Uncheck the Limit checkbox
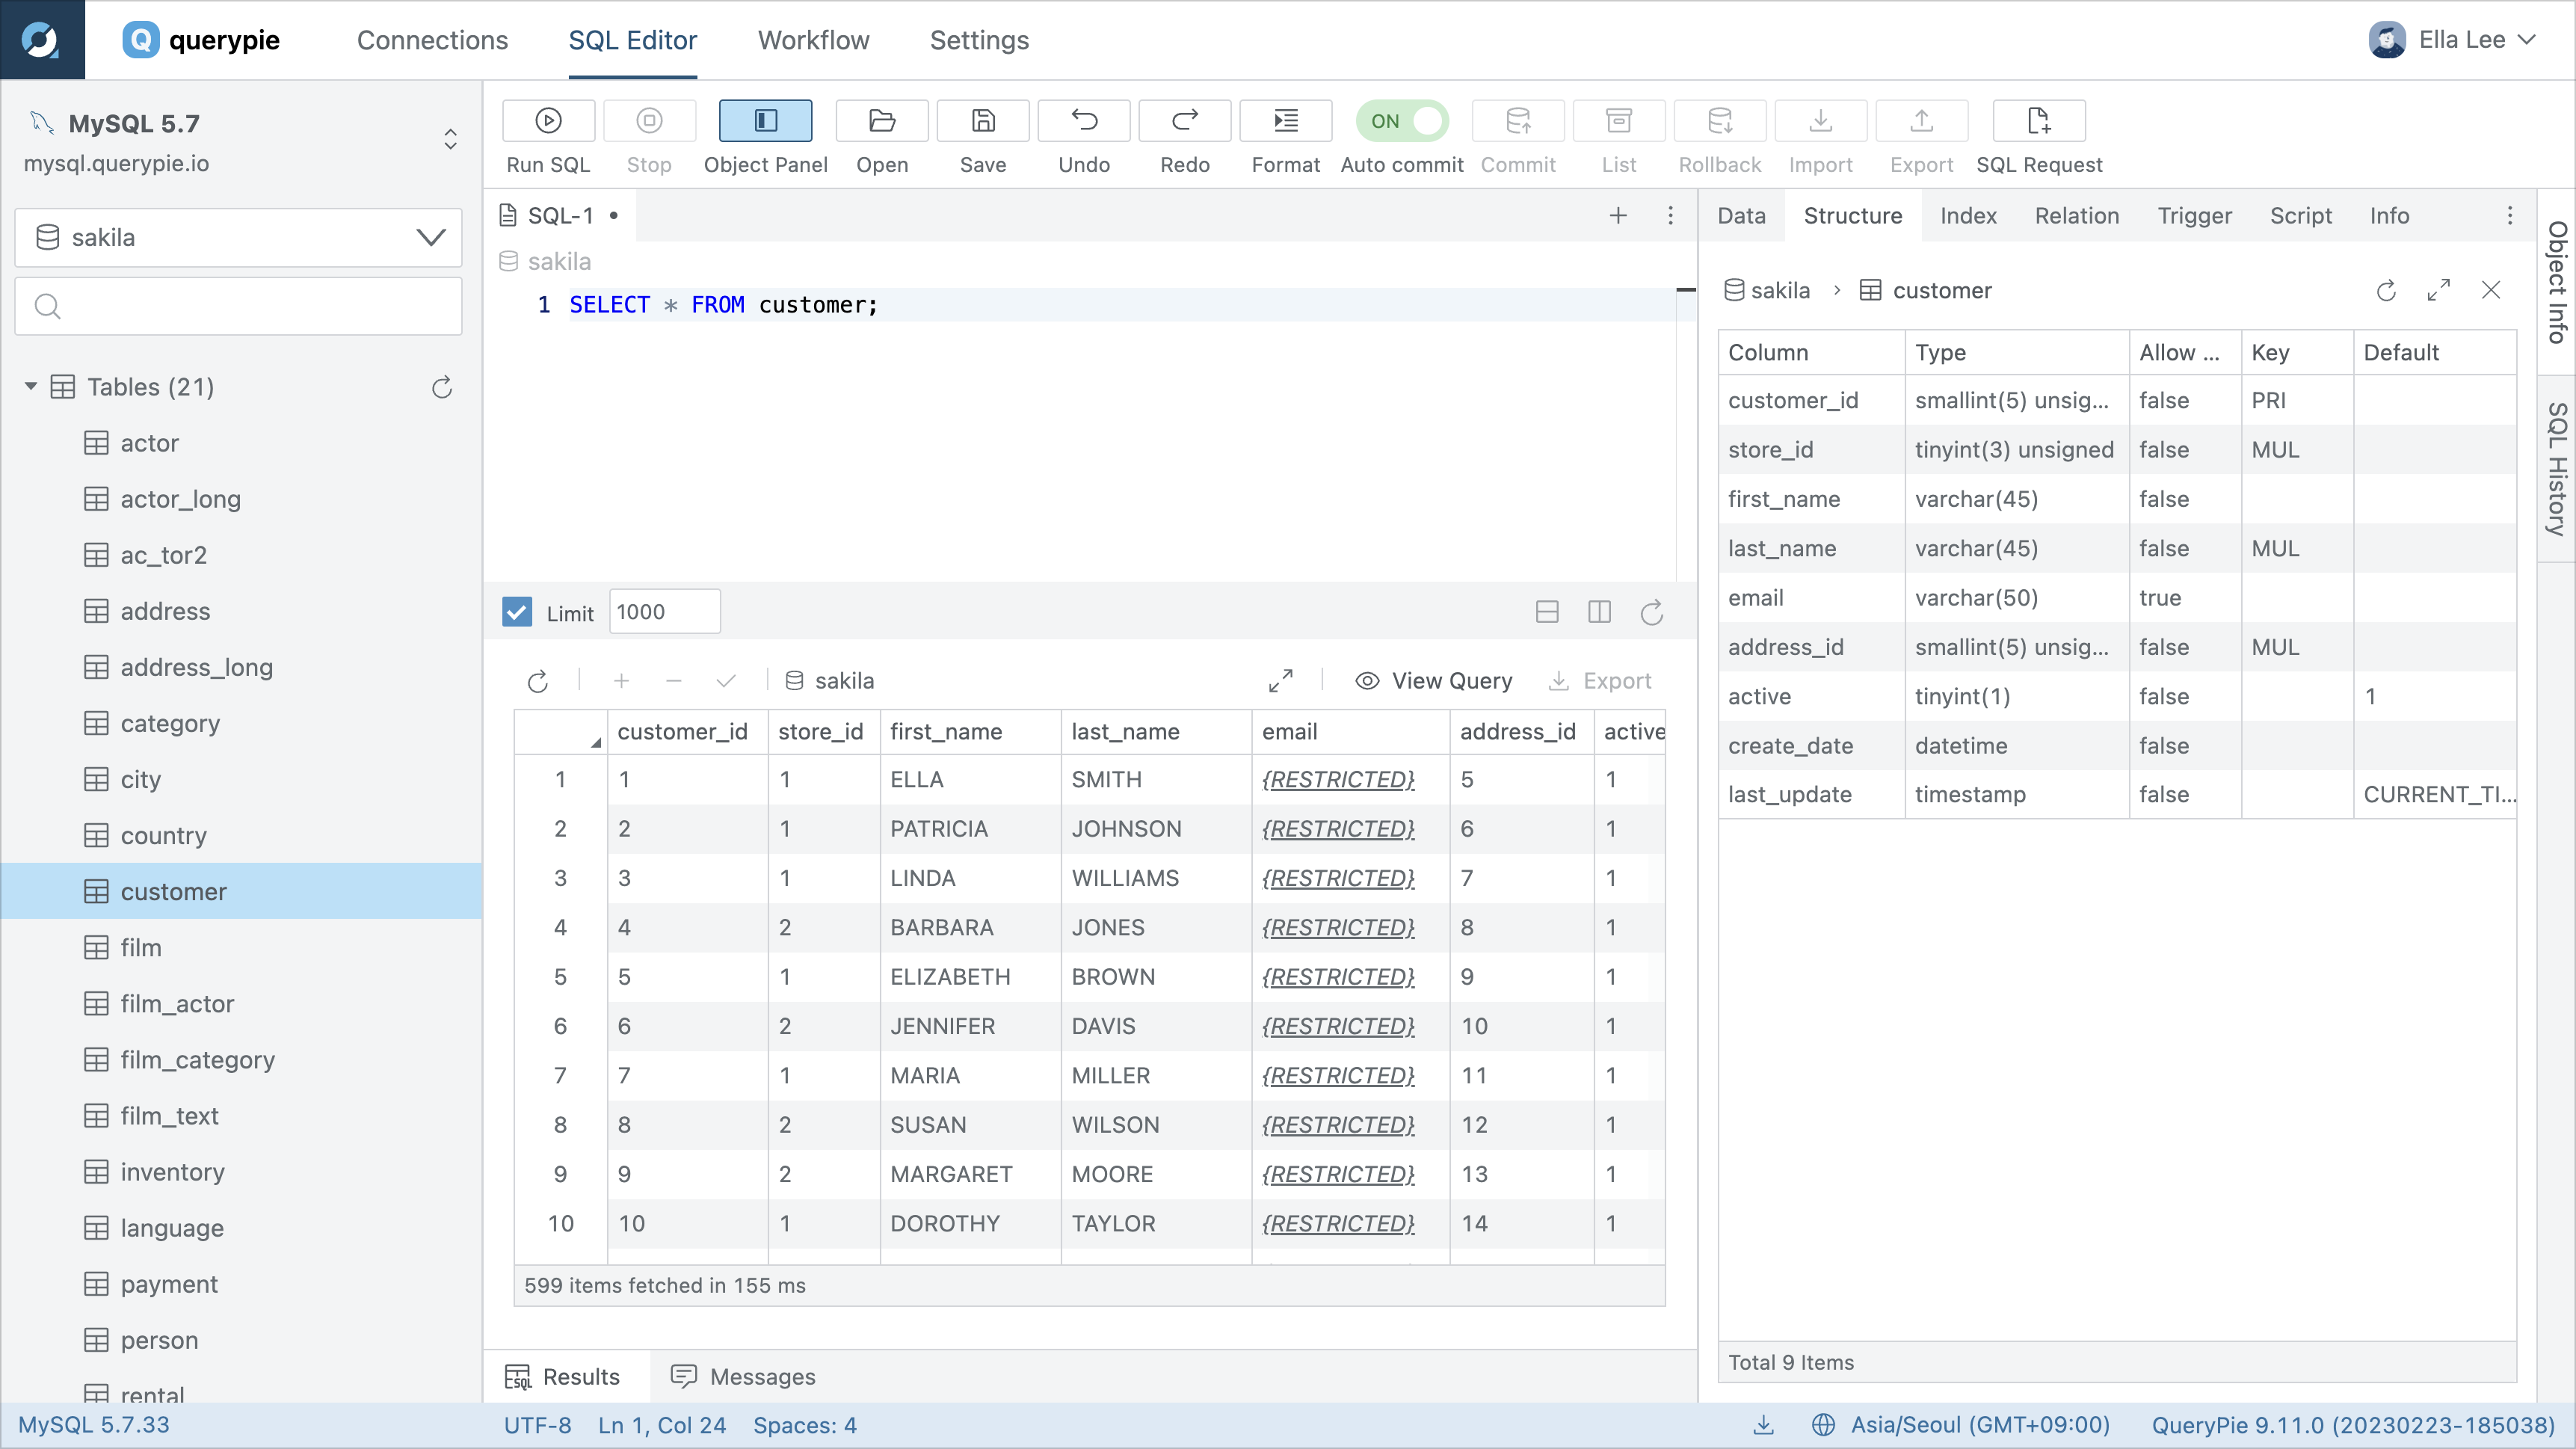Viewport: 2576px width, 1449px height. [x=517, y=612]
